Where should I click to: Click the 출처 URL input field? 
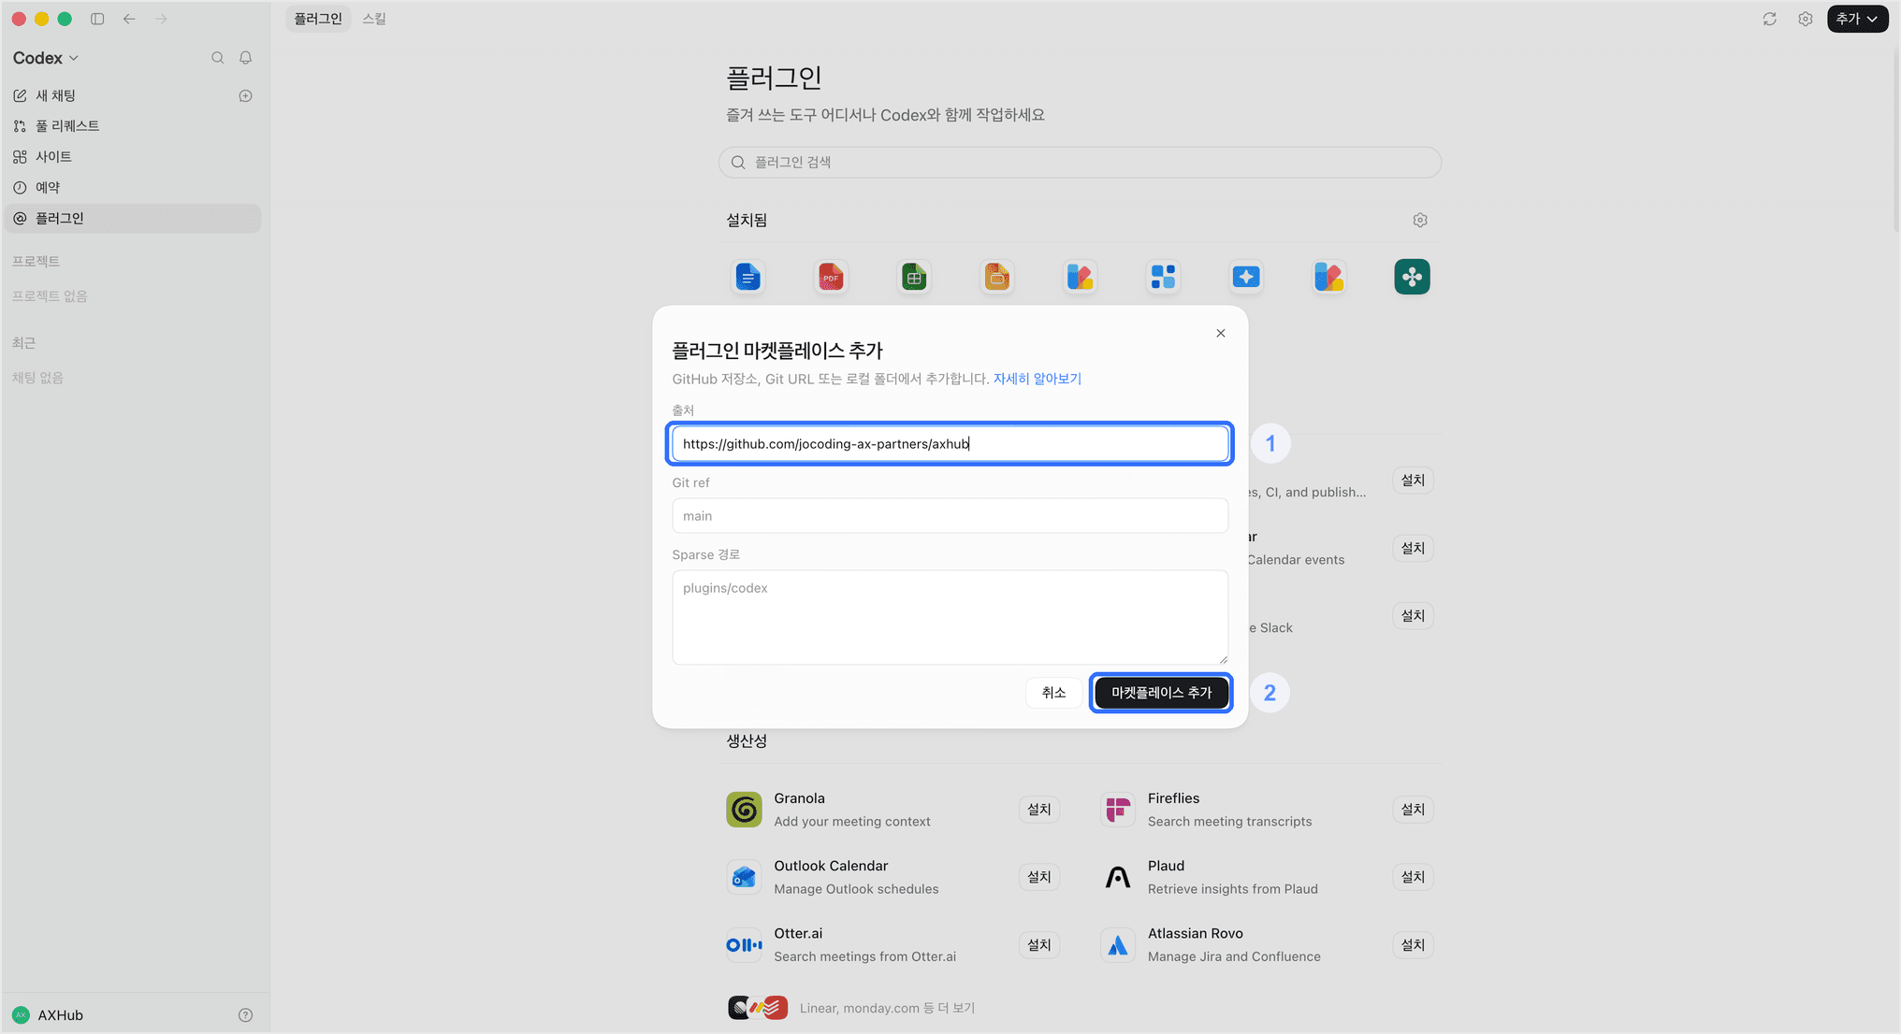(x=950, y=444)
